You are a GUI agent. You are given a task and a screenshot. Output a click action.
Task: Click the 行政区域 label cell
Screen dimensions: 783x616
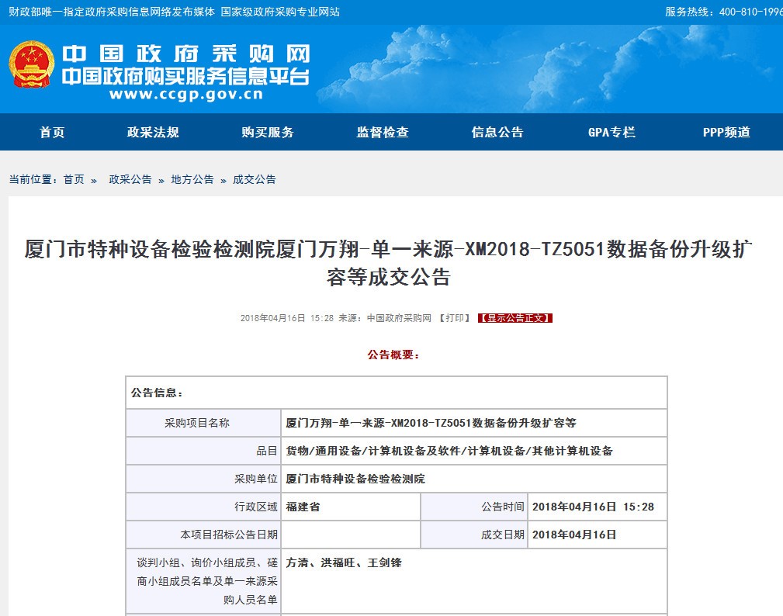pos(203,507)
